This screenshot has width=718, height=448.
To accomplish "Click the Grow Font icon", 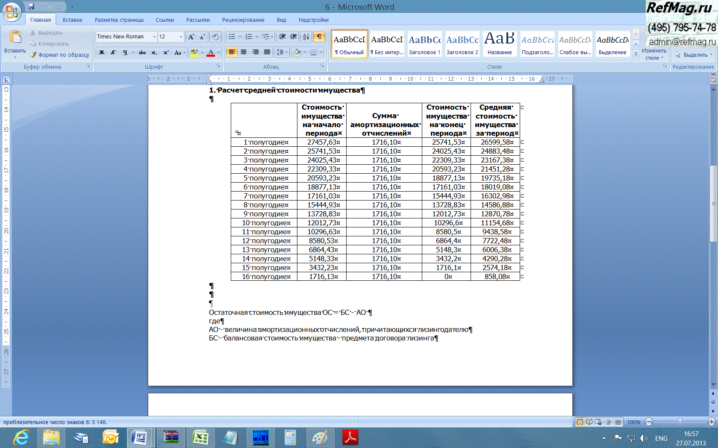I will [191, 37].
